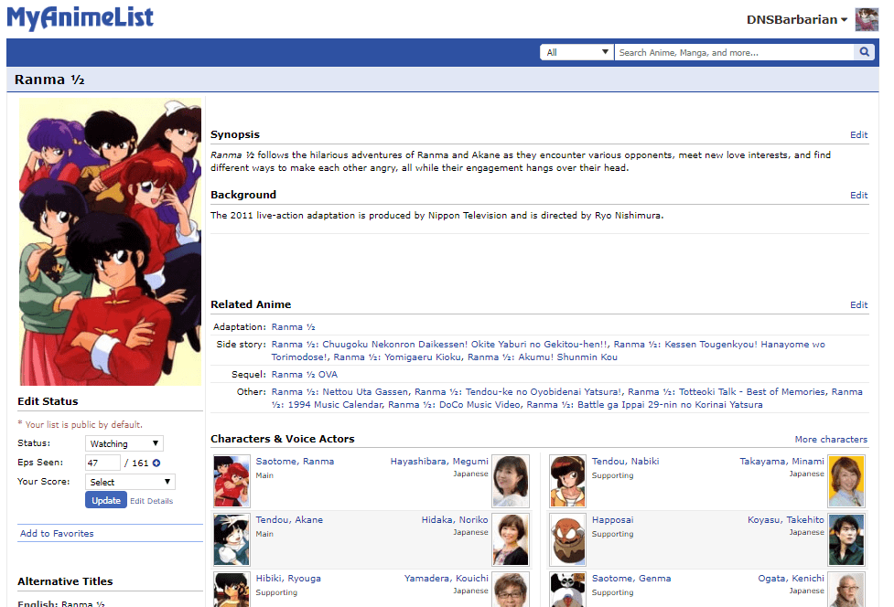Expand the DNSBarbarian account menu arrow
The height and width of the screenshot is (607, 894).
[842, 19]
